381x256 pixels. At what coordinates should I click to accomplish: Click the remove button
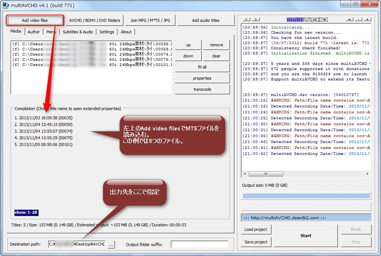(216, 45)
